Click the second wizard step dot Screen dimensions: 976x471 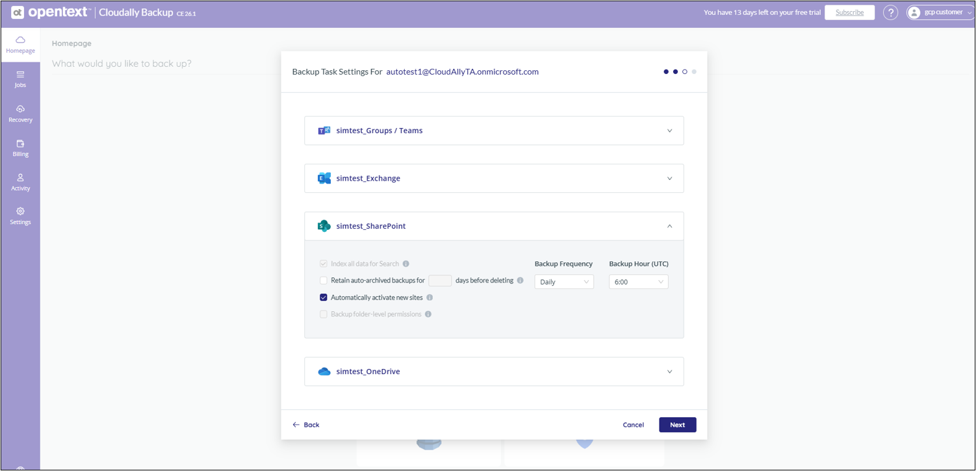click(675, 72)
